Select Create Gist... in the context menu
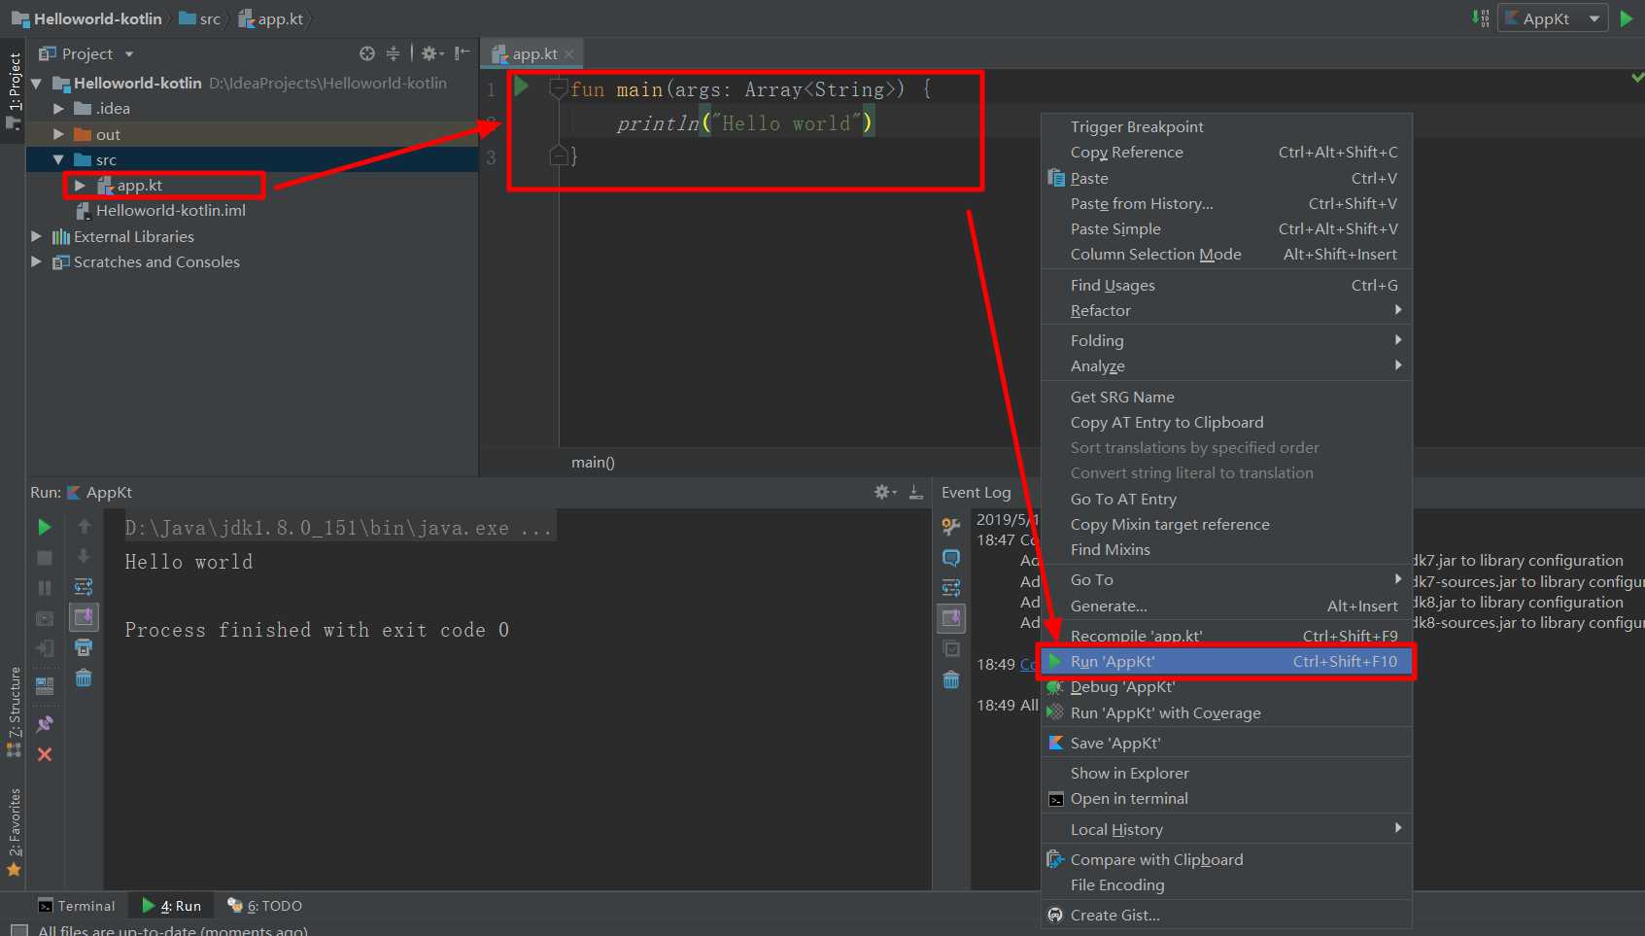1645x936 pixels. [x=1226, y=916]
